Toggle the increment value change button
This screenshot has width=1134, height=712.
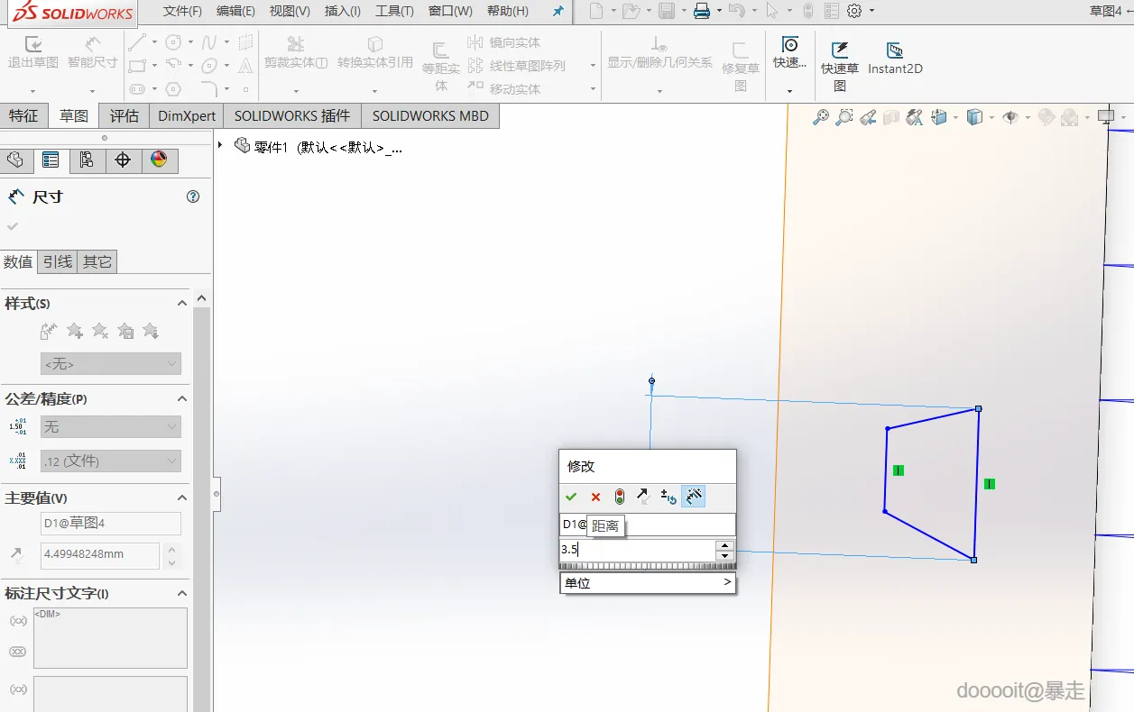point(668,497)
